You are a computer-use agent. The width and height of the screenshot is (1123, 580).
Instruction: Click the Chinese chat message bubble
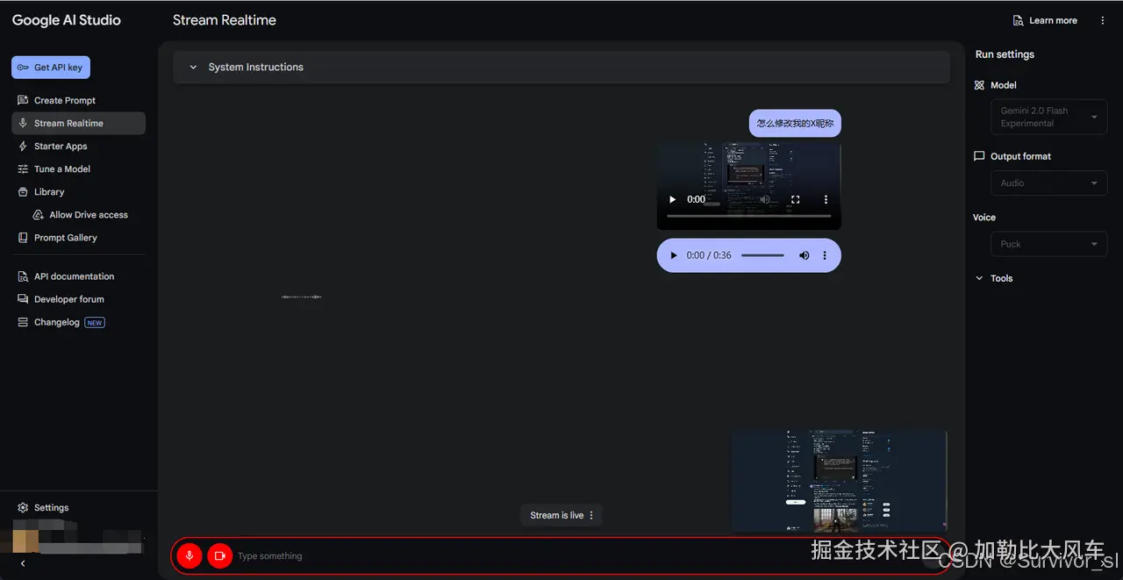pos(795,124)
